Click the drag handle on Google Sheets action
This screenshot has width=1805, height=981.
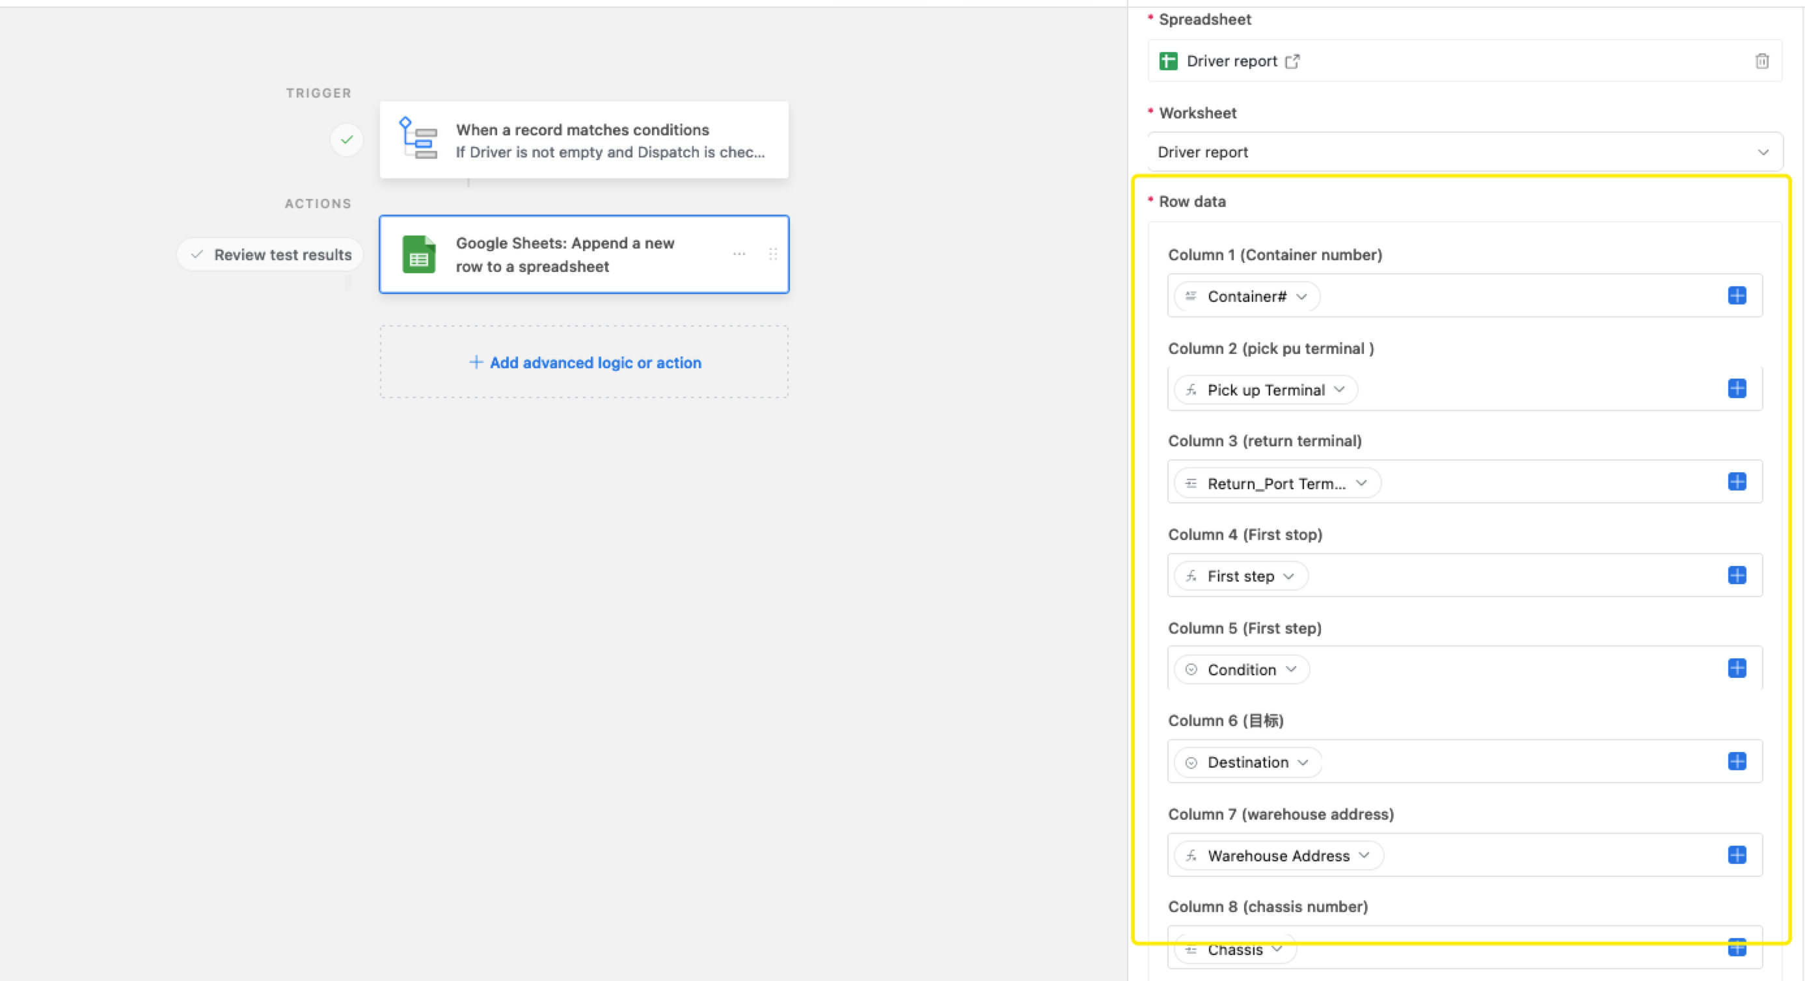773,254
